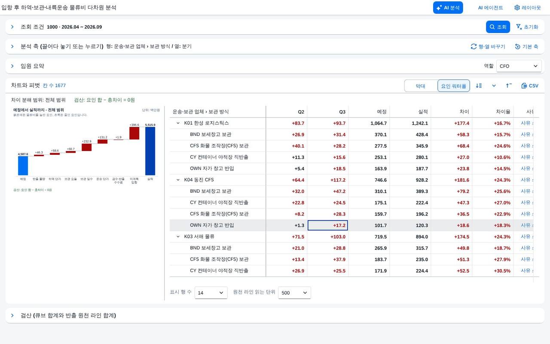Collapse the K03 서해 물류 group
The width and height of the screenshot is (550, 344).
(x=178, y=236)
